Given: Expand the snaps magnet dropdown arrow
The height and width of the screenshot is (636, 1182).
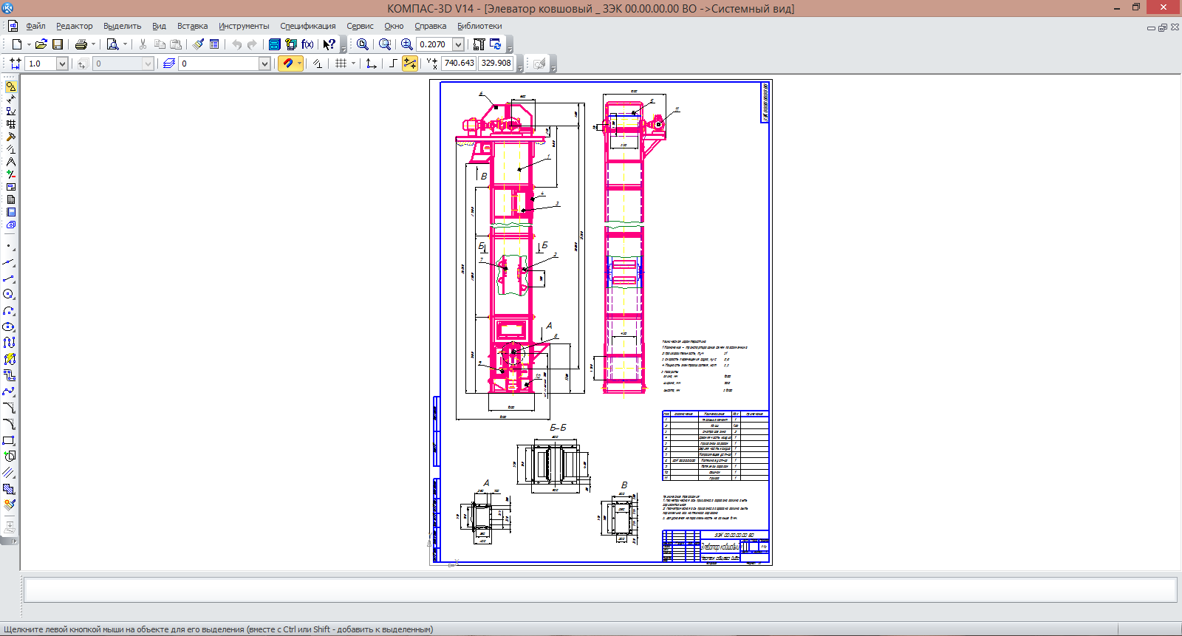Looking at the screenshot, I should pos(299,64).
